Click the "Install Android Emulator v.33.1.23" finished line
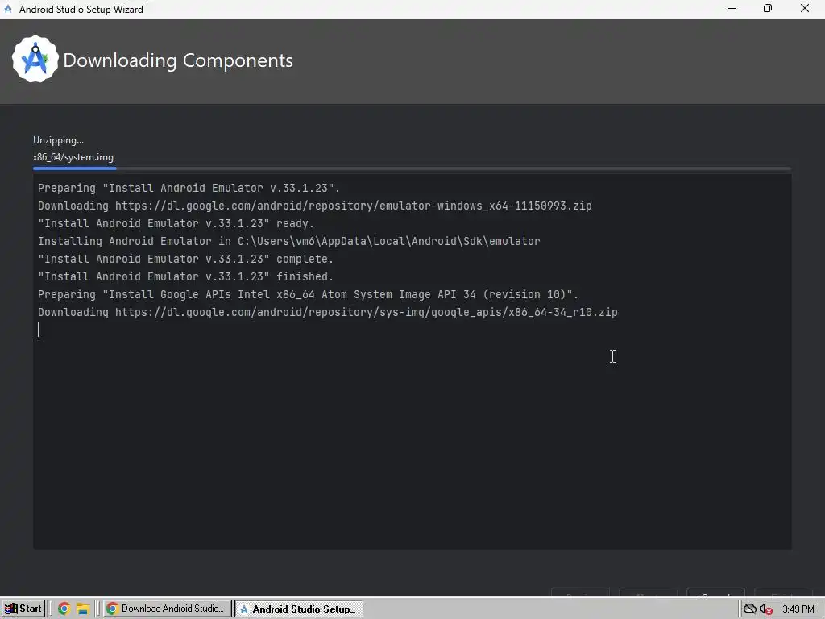 (x=186, y=276)
